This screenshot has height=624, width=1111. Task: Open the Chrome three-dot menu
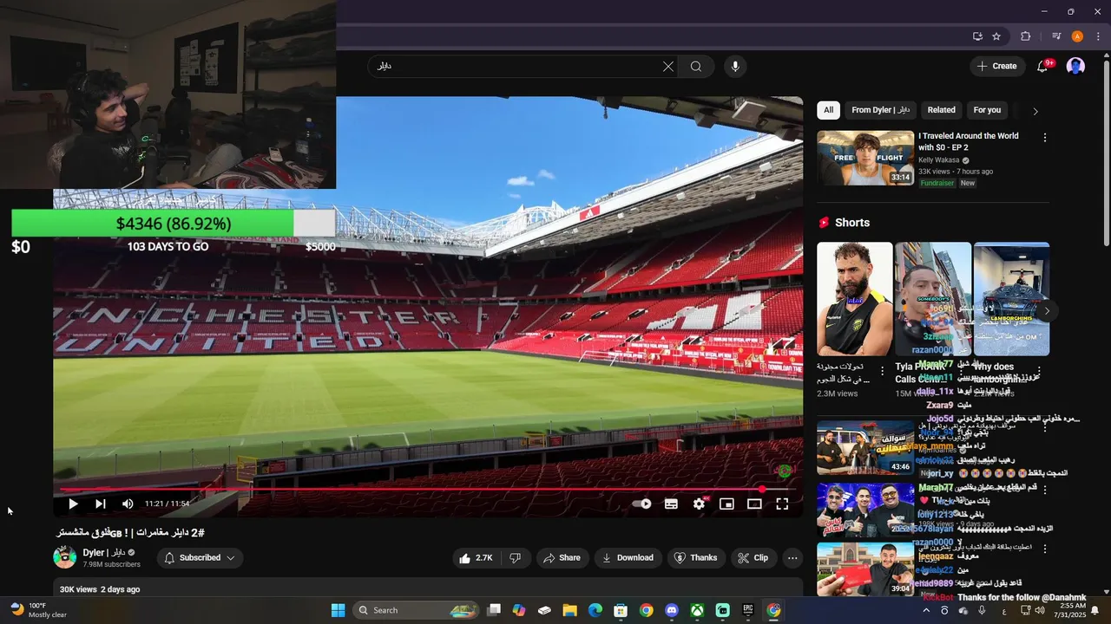(x=1097, y=36)
